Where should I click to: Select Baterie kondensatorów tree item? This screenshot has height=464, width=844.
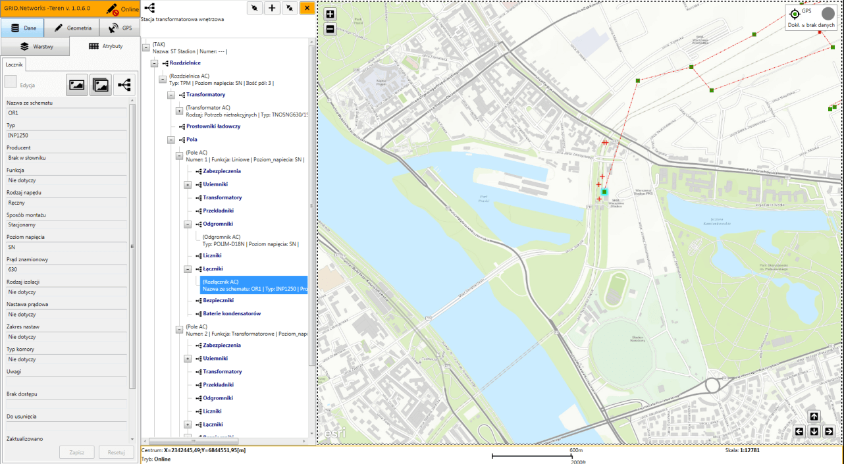click(232, 313)
